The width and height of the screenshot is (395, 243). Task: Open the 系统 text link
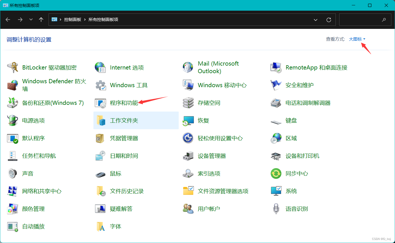click(x=291, y=191)
